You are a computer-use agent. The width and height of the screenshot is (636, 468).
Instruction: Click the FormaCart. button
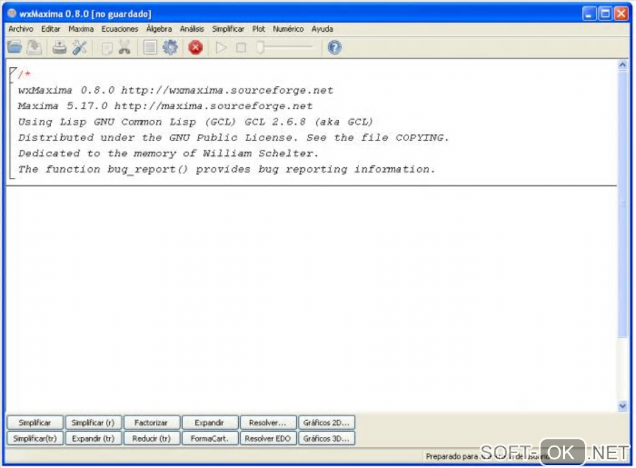[x=210, y=439]
